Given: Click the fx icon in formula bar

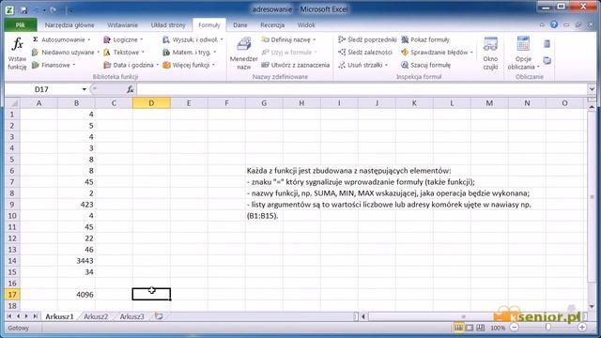Looking at the screenshot, I should (131, 89).
